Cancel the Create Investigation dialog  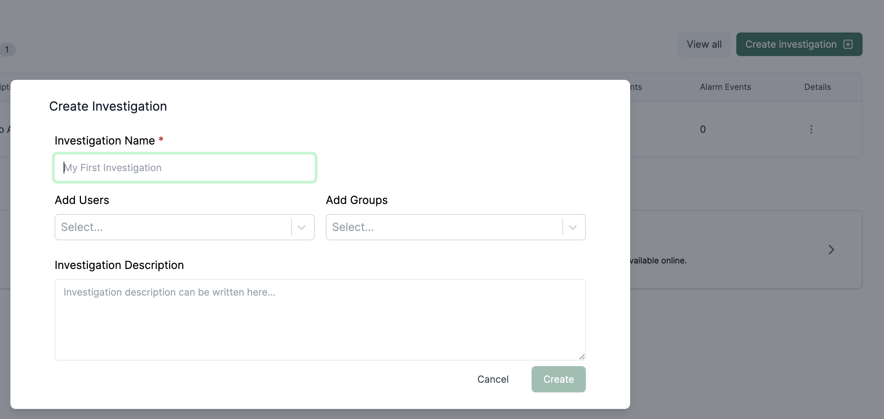[x=493, y=379]
